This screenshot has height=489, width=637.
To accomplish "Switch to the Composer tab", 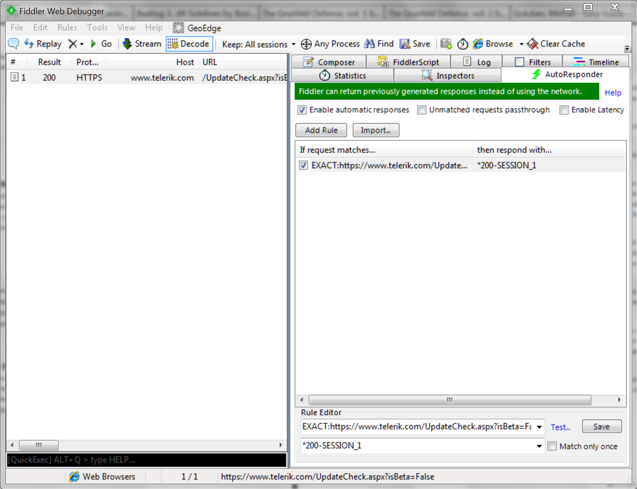I will pyautogui.click(x=329, y=62).
